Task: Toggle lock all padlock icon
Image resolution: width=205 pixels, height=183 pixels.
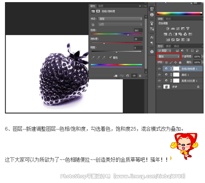Action: [180, 62]
